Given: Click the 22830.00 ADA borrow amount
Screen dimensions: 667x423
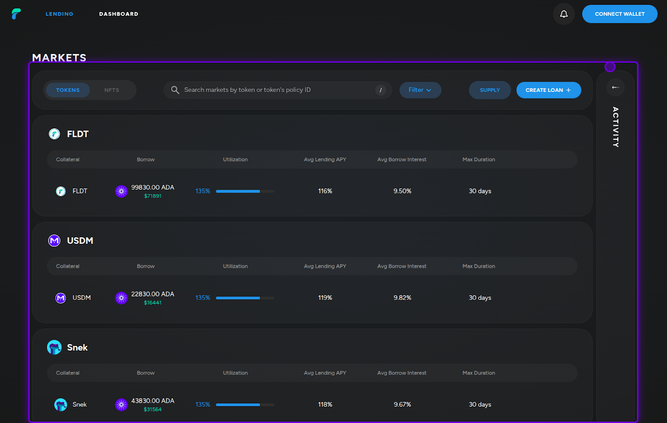Looking at the screenshot, I should click(x=153, y=294).
